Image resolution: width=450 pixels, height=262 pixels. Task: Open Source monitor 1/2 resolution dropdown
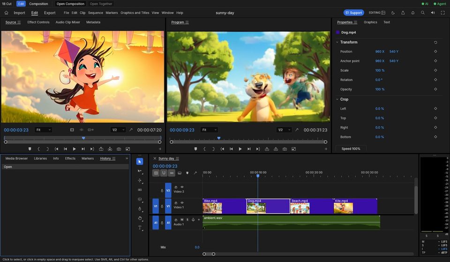118,130
